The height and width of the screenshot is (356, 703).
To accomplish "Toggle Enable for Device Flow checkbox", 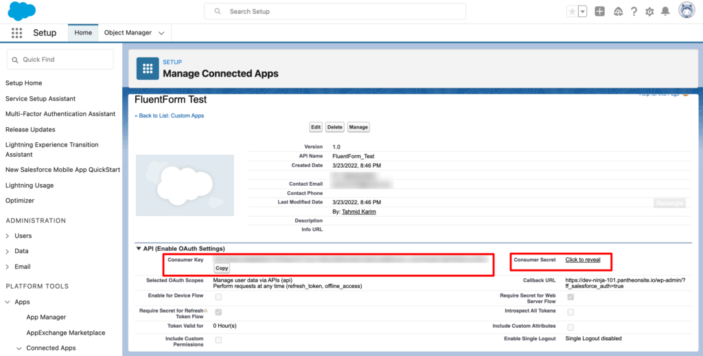I will [x=218, y=297].
